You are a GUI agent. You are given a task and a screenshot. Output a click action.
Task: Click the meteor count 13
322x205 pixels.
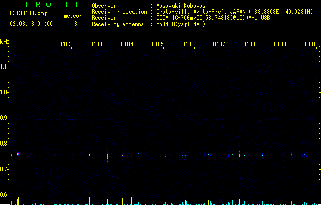tap(74, 24)
